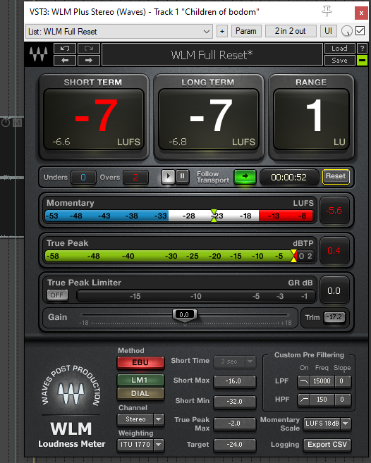Click the Param button

[x=246, y=31]
